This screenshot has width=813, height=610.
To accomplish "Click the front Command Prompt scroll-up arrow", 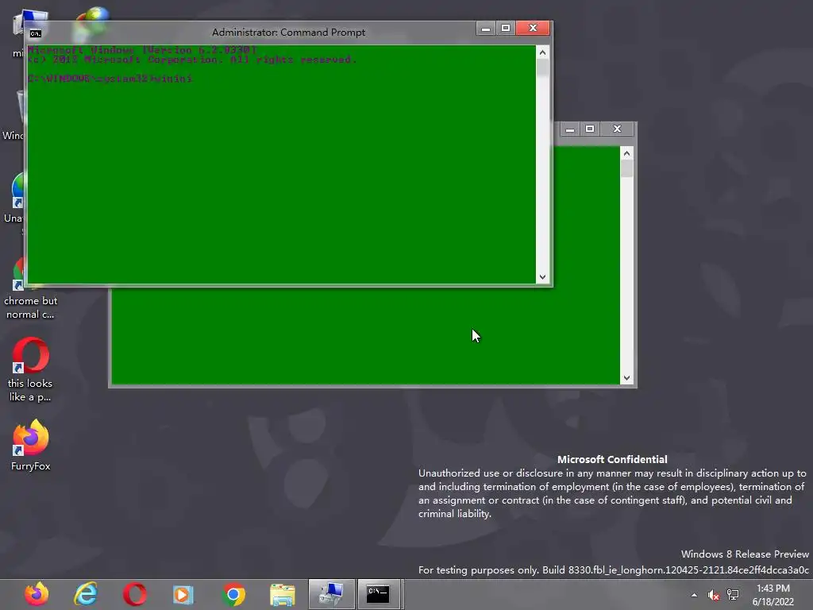I will tap(542, 52).
